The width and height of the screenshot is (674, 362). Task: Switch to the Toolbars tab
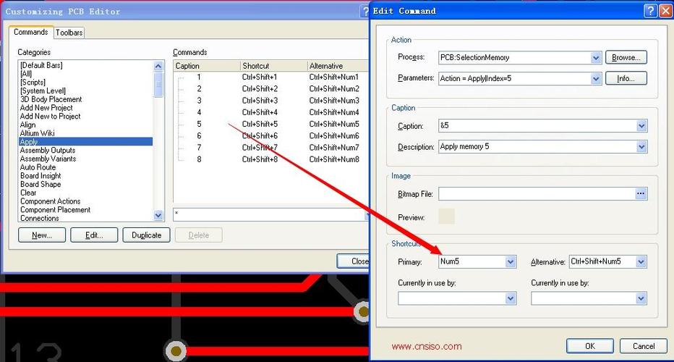tap(69, 33)
